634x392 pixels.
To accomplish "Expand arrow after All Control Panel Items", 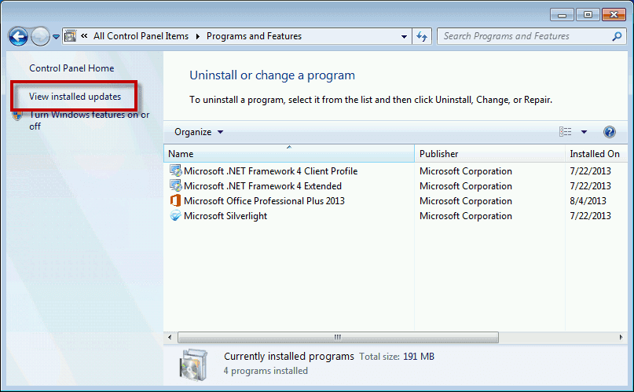I will [x=198, y=36].
